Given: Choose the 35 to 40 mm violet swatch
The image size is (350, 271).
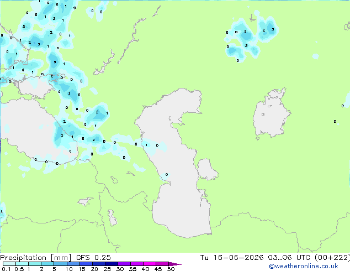Looking at the screenshot, I should (136, 264).
